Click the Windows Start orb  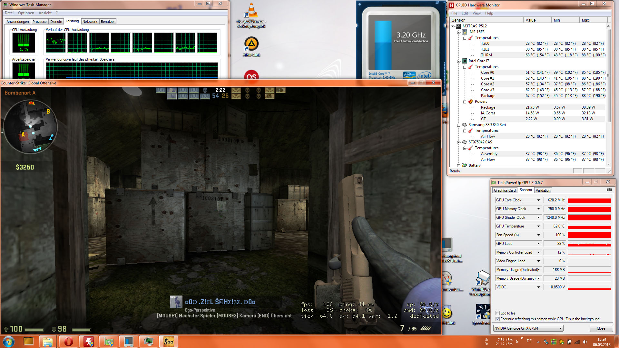[x=8, y=342]
